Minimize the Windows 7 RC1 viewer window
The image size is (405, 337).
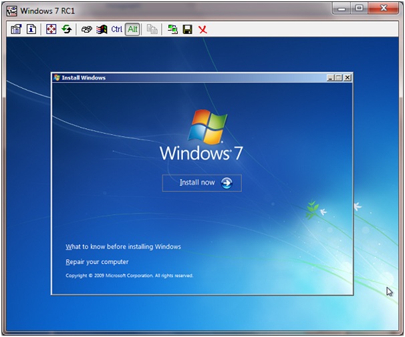342,9
